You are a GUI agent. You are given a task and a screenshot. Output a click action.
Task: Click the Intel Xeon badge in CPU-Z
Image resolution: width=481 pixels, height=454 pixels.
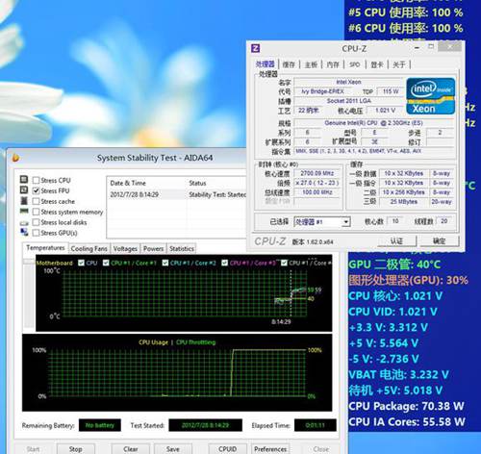[x=431, y=96]
